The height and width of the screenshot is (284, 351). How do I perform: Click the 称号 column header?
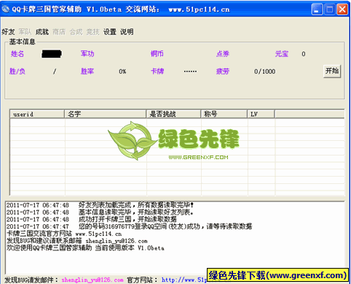point(224,114)
